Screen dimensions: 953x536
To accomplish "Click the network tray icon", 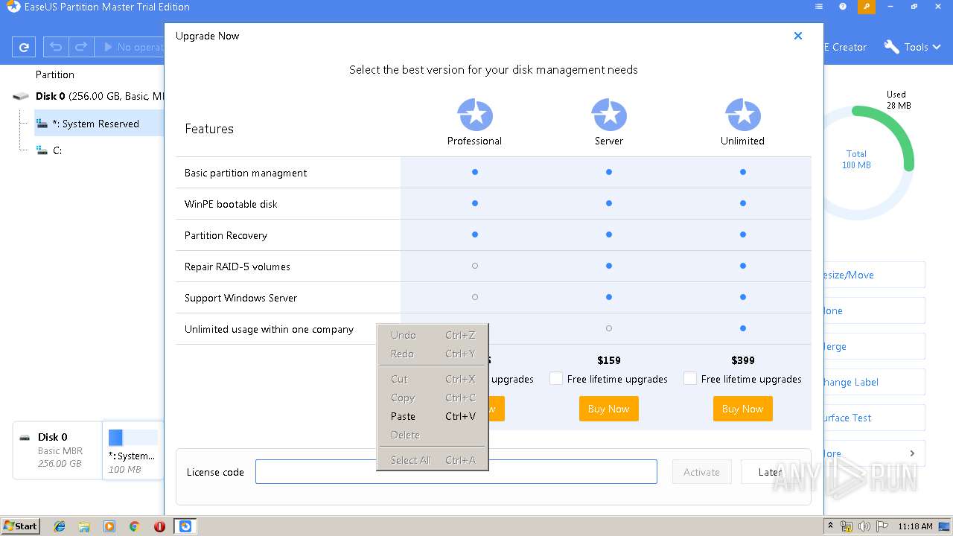I will click(847, 526).
